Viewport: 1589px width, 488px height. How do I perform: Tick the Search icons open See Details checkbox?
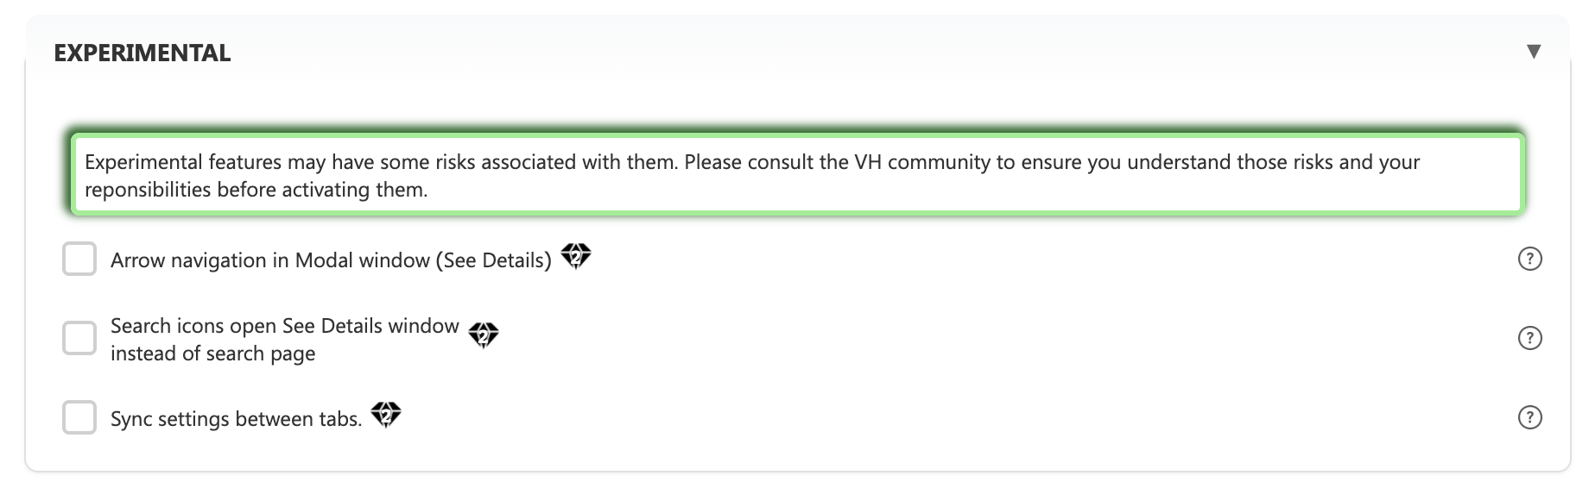(x=79, y=338)
